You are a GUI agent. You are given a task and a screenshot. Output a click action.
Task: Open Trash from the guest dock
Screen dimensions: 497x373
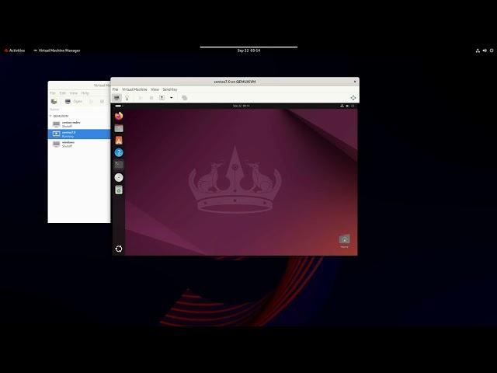pos(119,190)
